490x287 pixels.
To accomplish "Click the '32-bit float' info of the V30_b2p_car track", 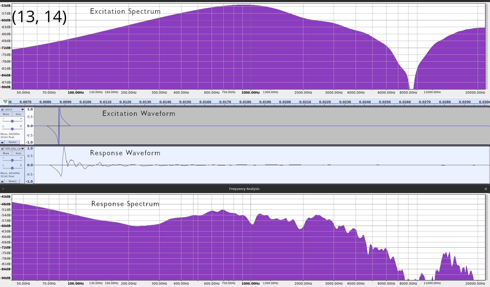I will 7,176.
